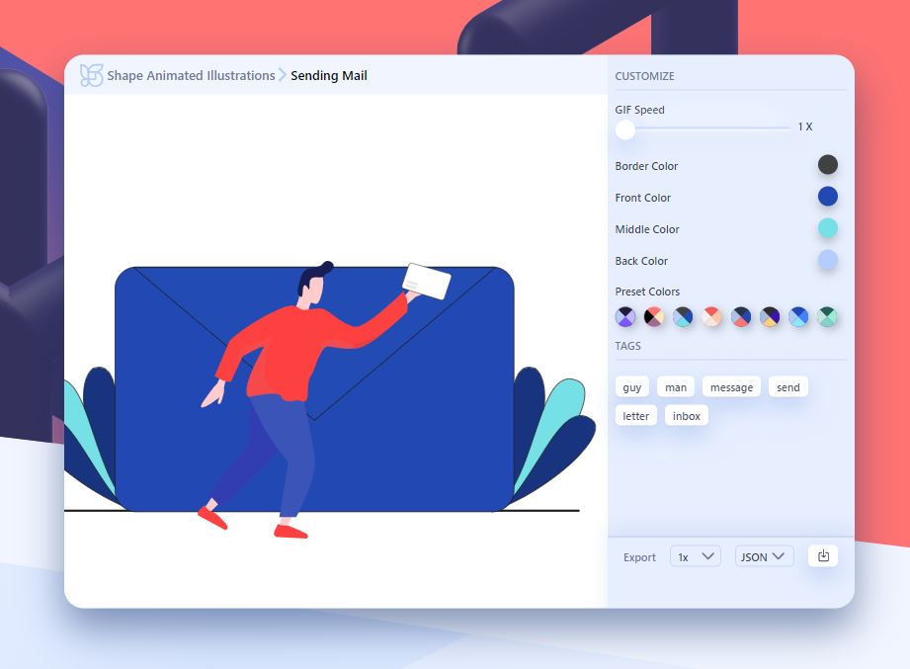Click the CUSTOMIZE section heading
The image size is (910, 669).
click(644, 76)
